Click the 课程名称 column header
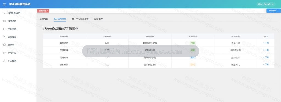The height and width of the screenshot is (102, 281). coord(64,36)
